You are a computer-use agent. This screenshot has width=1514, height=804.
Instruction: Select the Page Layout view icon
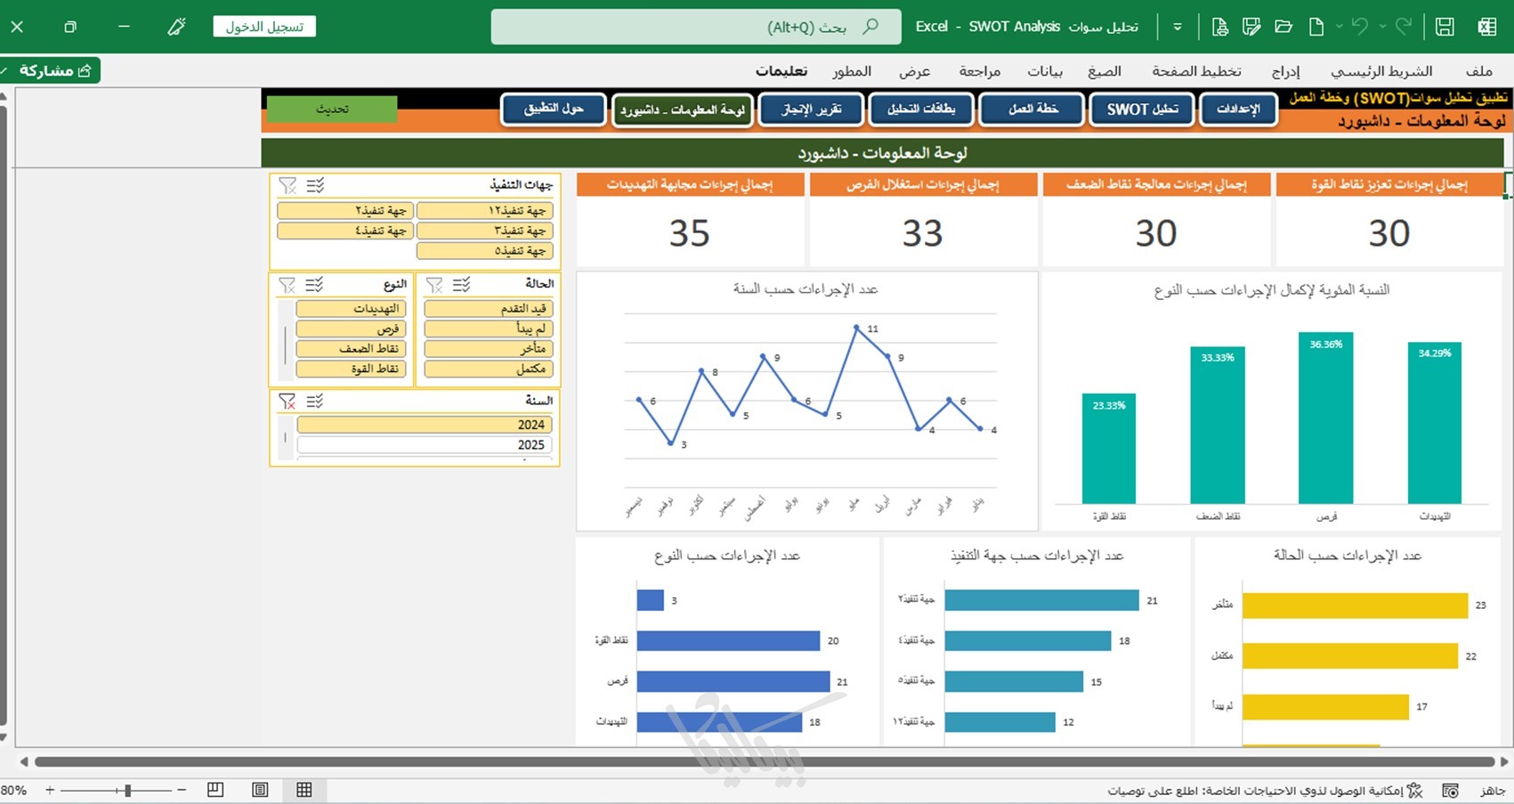tap(260, 790)
